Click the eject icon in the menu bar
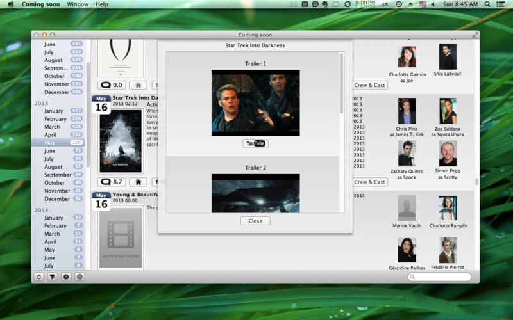513x320 pixels. 410,4
